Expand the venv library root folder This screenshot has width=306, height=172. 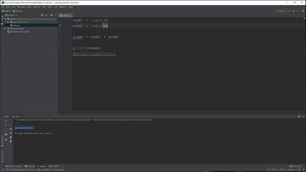[8, 22]
